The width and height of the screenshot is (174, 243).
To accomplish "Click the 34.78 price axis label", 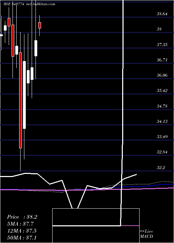I will [x=162, y=106].
